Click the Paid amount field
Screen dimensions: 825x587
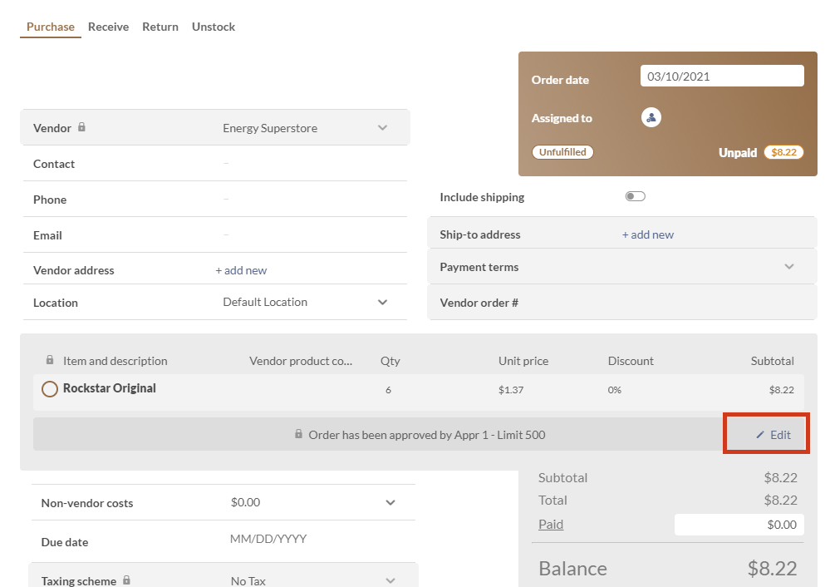click(739, 525)
